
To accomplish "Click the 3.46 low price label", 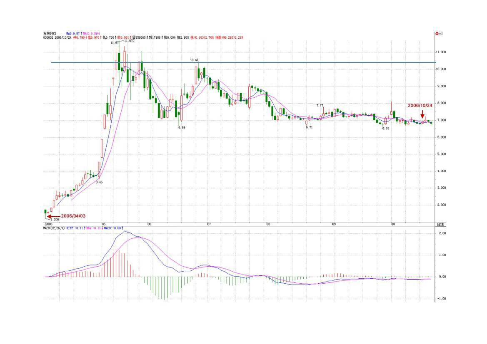I will coord(99,182).
